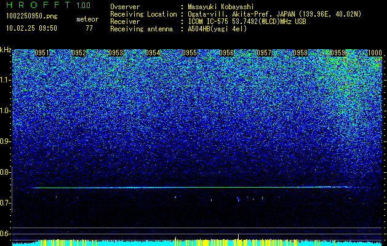Screen dimensions: 387x246
Task: Click the 1.0.0 version number
Action: click(x=84, y=5)
